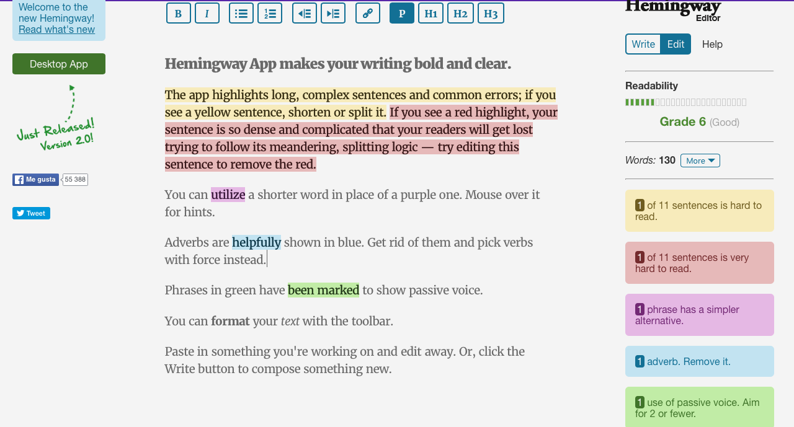The image size is (794, 427).
Task: Insert a hyperlink with the link icon
Action: [368, 13]
